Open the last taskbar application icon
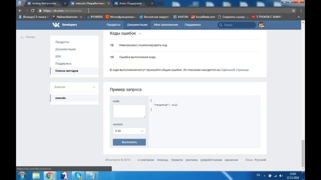Image resolution: width=321 pixels, height=180 pixels. tap(92, 175)
